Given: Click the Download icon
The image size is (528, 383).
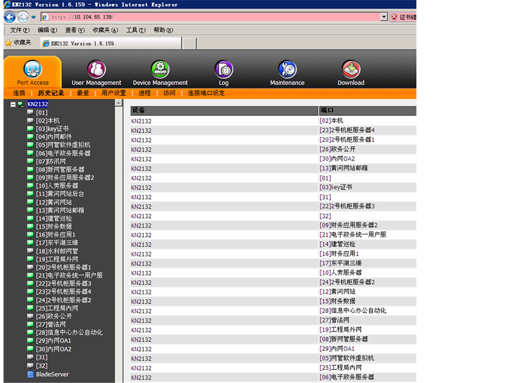Looking at the screenshot, I should [351, 70].
